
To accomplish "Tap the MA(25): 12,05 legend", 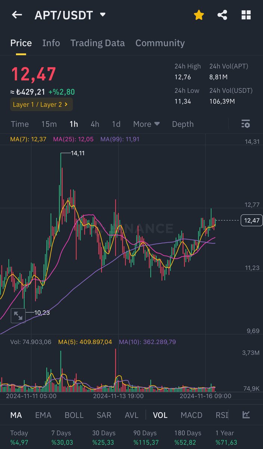I will pos(73,139).
